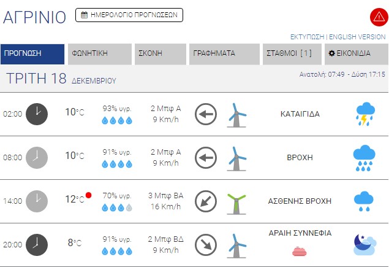This screenshot has width=389, height=267.
Task: Click the east wind arrow at 02:00
Action: 206,114
